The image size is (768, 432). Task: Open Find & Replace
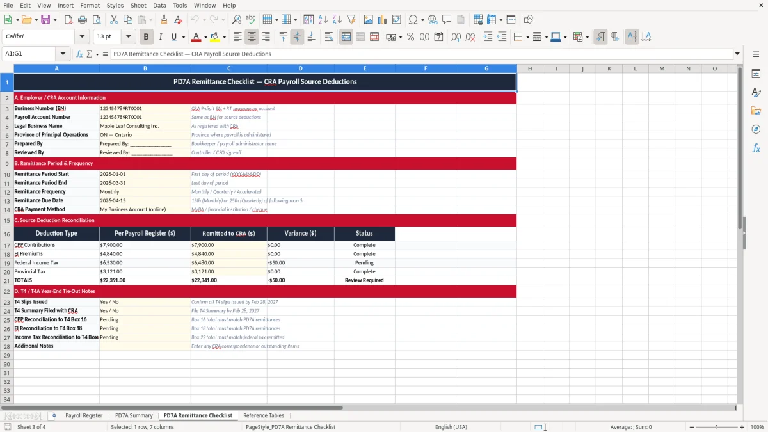click(237, 20)
